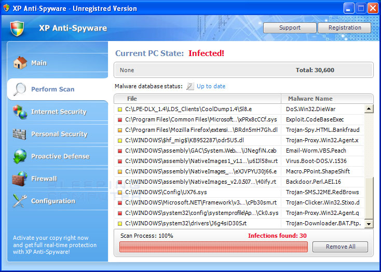
Task: Select the Email-Worm.VBS.Peach entry
Action: click(x=316, y=151)
